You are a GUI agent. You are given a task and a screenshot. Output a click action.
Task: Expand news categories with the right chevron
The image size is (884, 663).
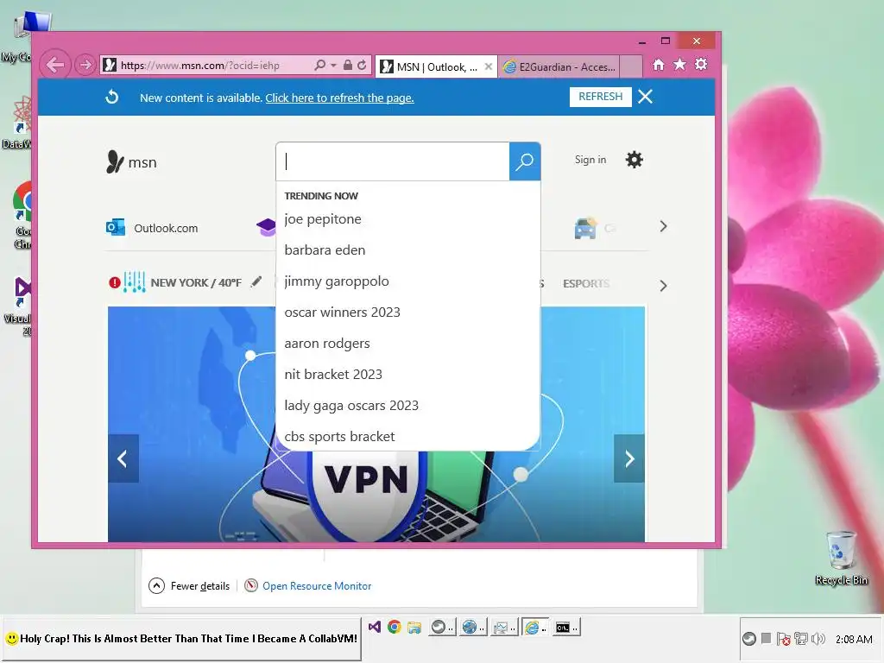click(x=663, y=286)
